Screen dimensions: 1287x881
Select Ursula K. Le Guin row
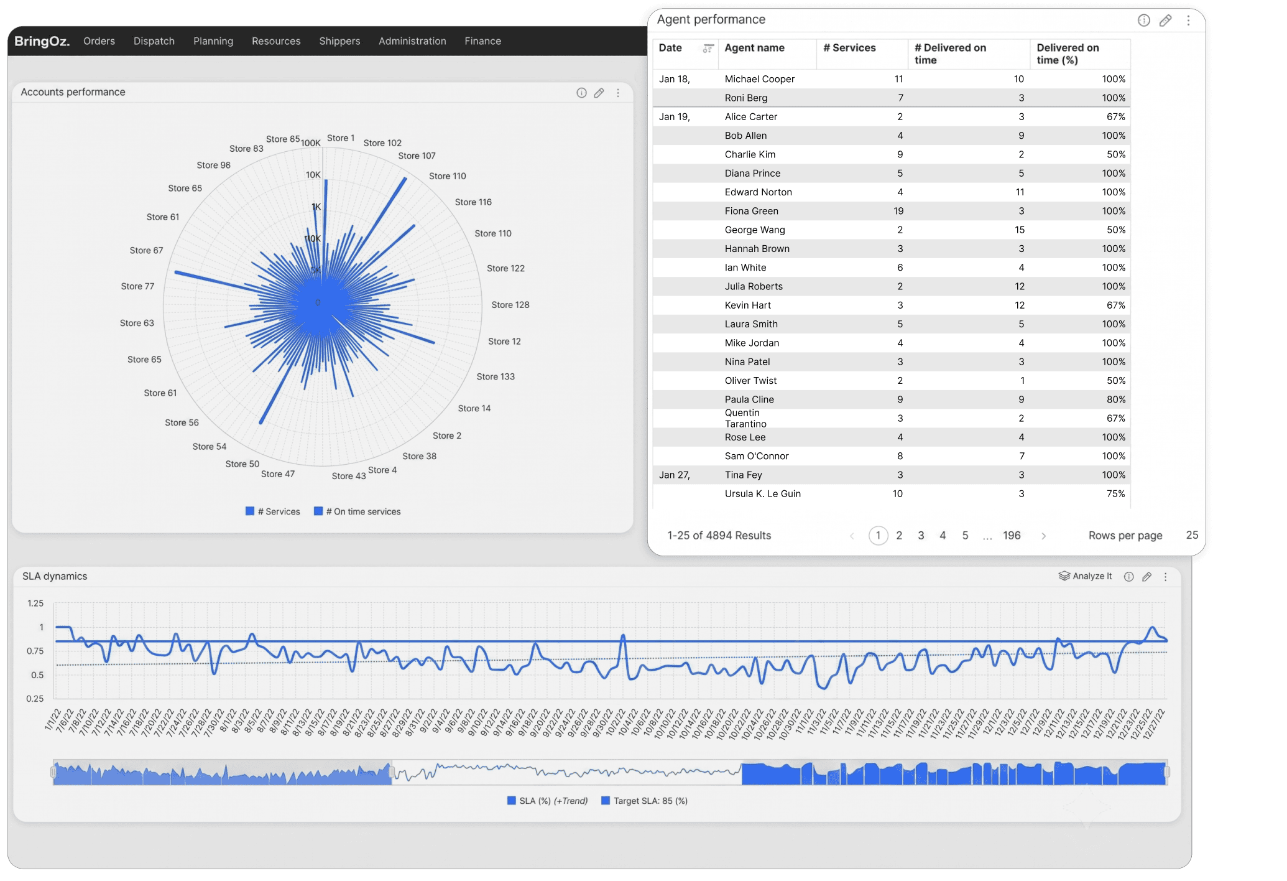[892, 493]
